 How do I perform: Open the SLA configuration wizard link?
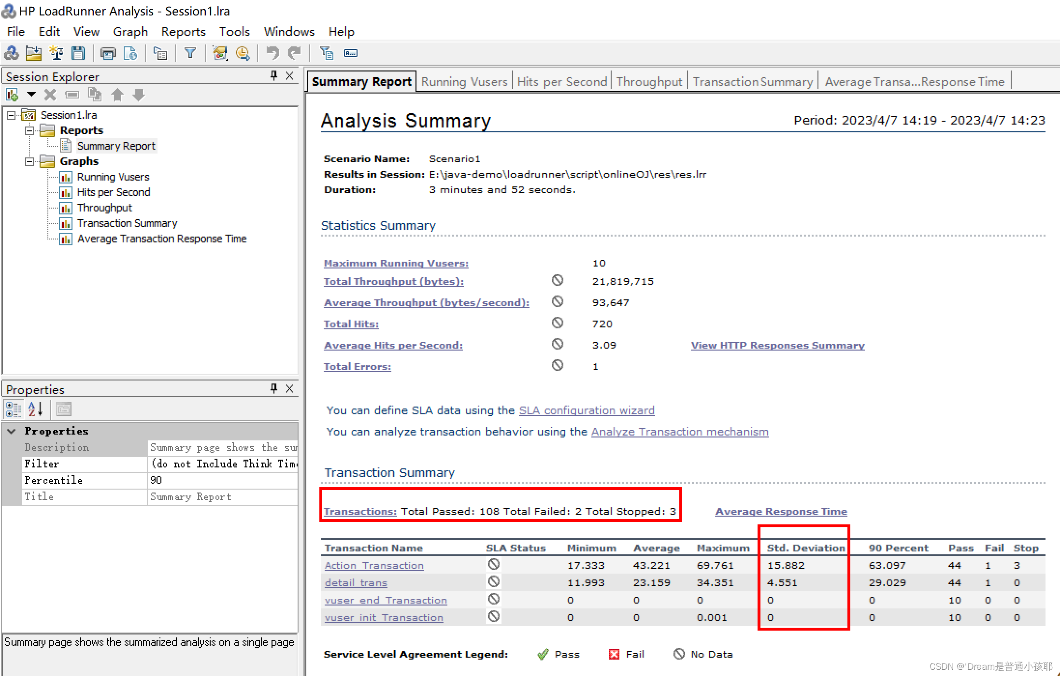point(587,410)
